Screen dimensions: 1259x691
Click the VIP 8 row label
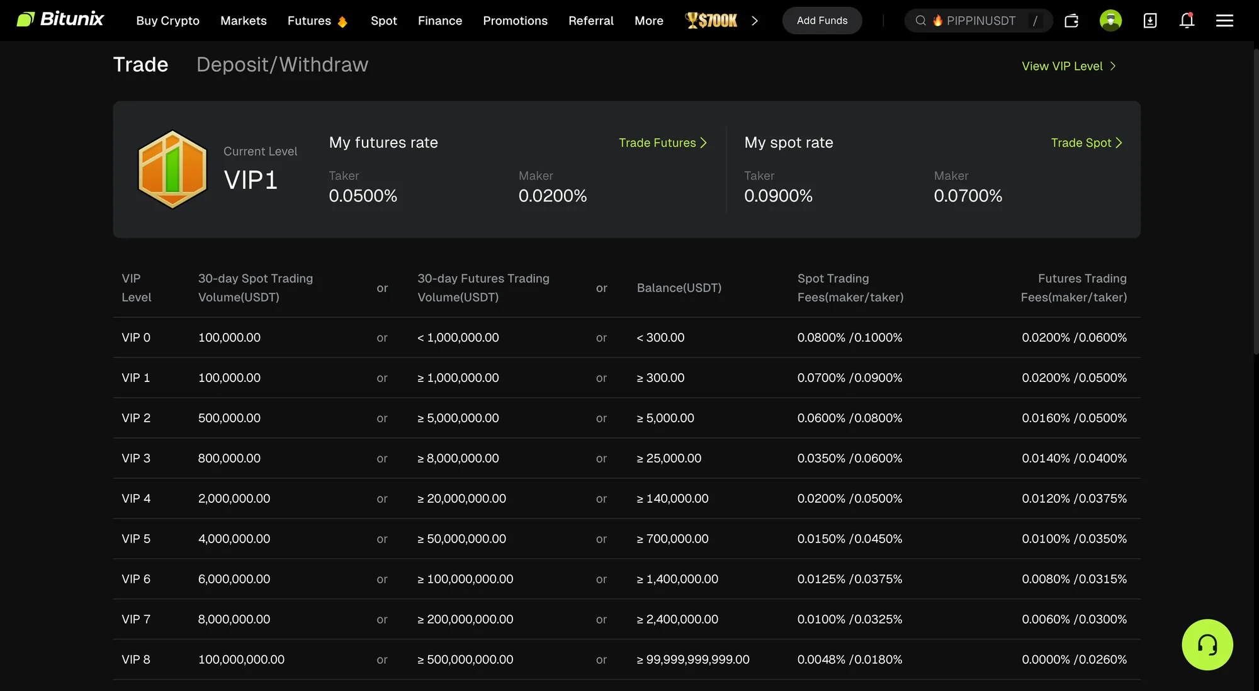coord(136,660)
